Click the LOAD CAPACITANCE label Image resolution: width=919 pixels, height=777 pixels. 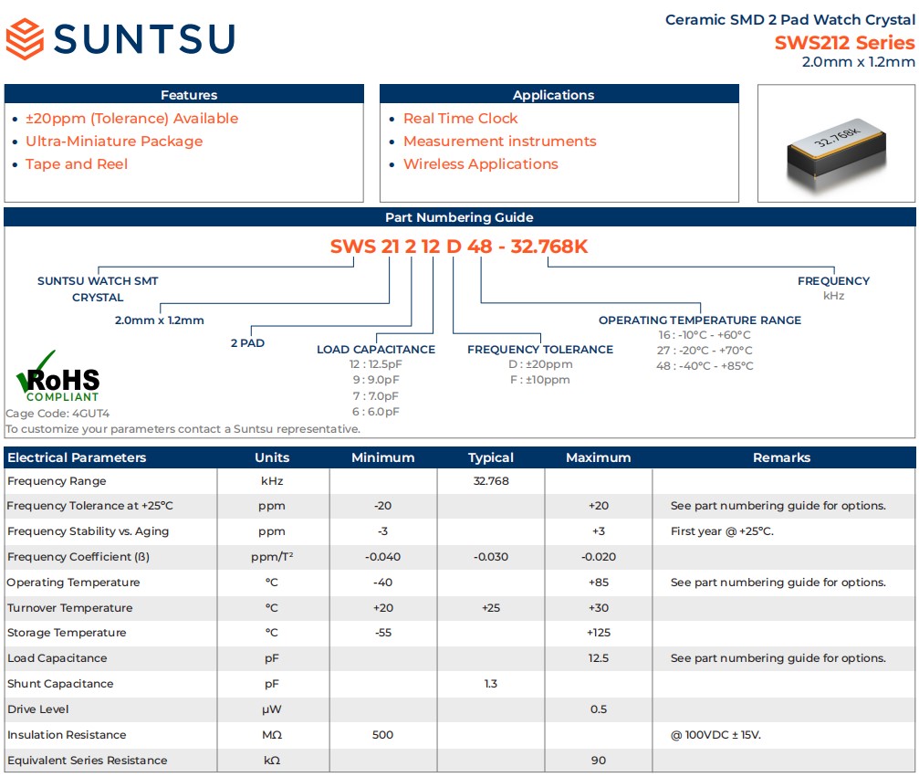click(376, 350)
